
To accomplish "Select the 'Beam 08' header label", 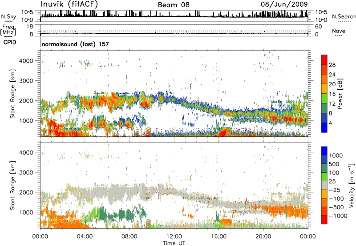I will pos(174,5).
